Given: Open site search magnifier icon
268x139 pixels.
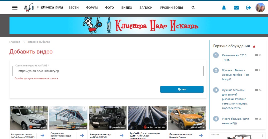Looking at the screenshot, I should (x=193, y=7).
